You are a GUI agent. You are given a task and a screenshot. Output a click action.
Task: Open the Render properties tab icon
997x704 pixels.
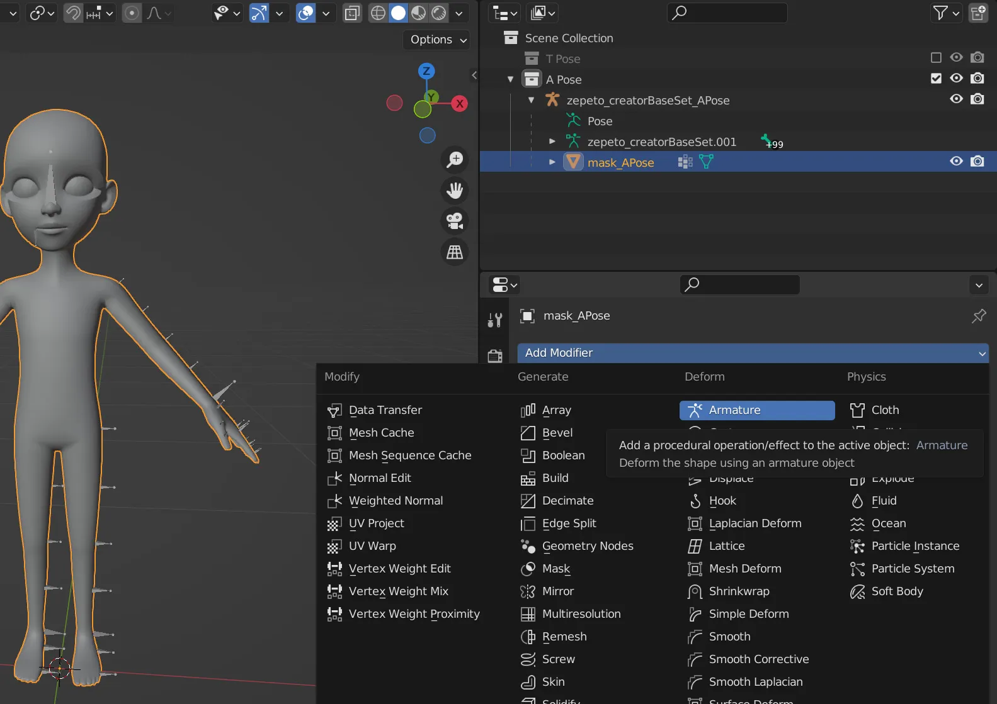[495, 355]
